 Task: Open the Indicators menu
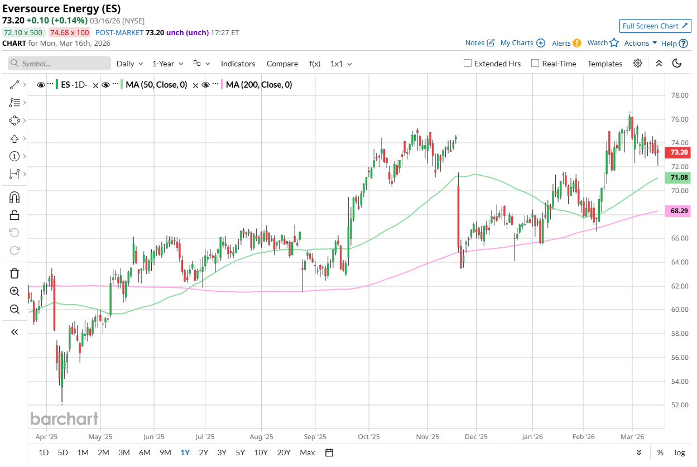click(x=238, y=64)
